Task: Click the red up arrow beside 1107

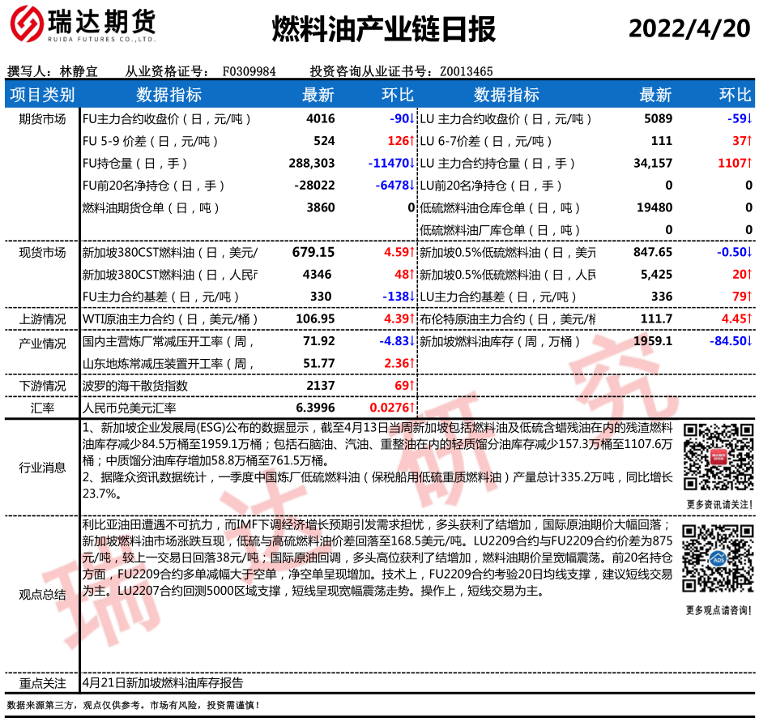Action: [x=749, y=163]
